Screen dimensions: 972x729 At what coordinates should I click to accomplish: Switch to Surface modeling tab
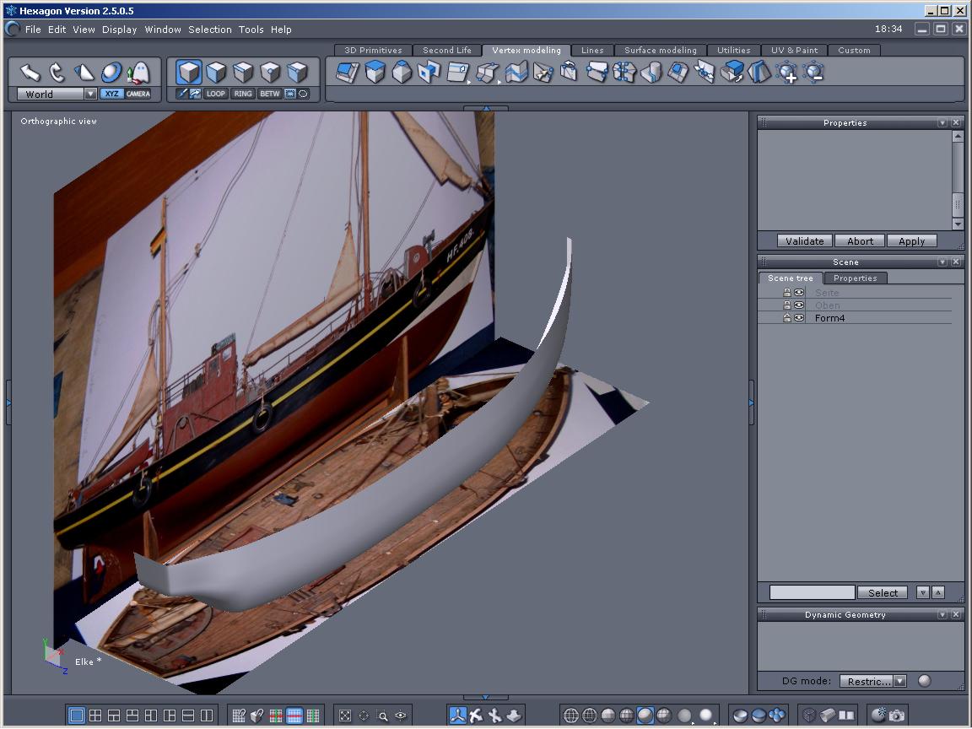coord(660,51)
